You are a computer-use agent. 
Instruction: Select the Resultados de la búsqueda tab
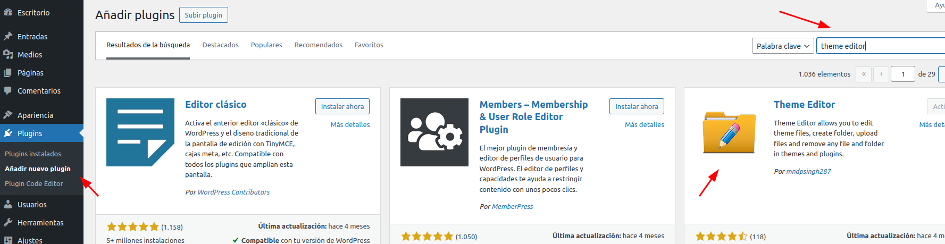pos(148,45)
